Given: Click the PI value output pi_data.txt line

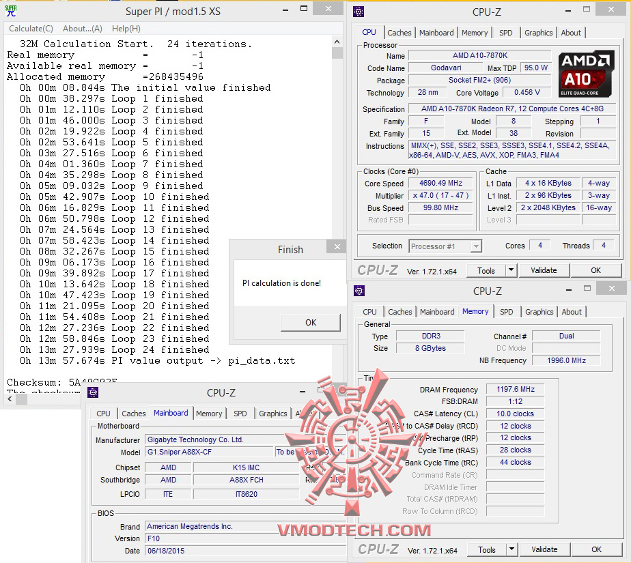Looking at the screenshot, I should pyautogui.click(x=157, y=361).
